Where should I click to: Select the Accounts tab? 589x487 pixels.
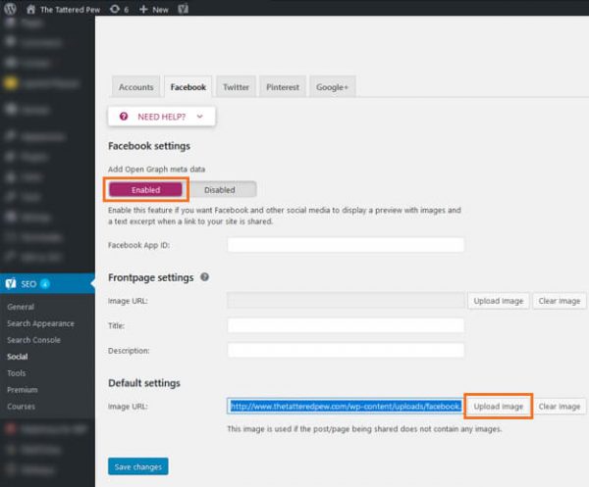click(135, 87)
